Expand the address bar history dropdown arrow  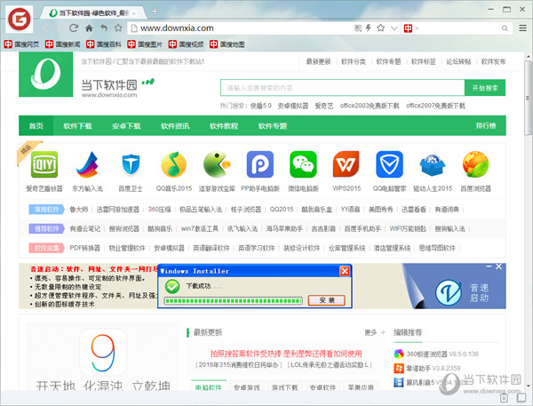[394, 28]
